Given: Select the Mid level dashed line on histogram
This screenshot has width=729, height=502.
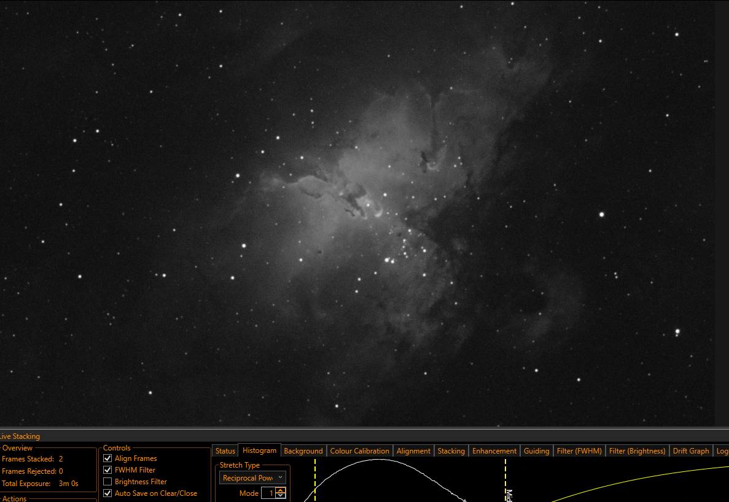Looking at the screenshot, I should pyautogui.click(x=505, y=480).
